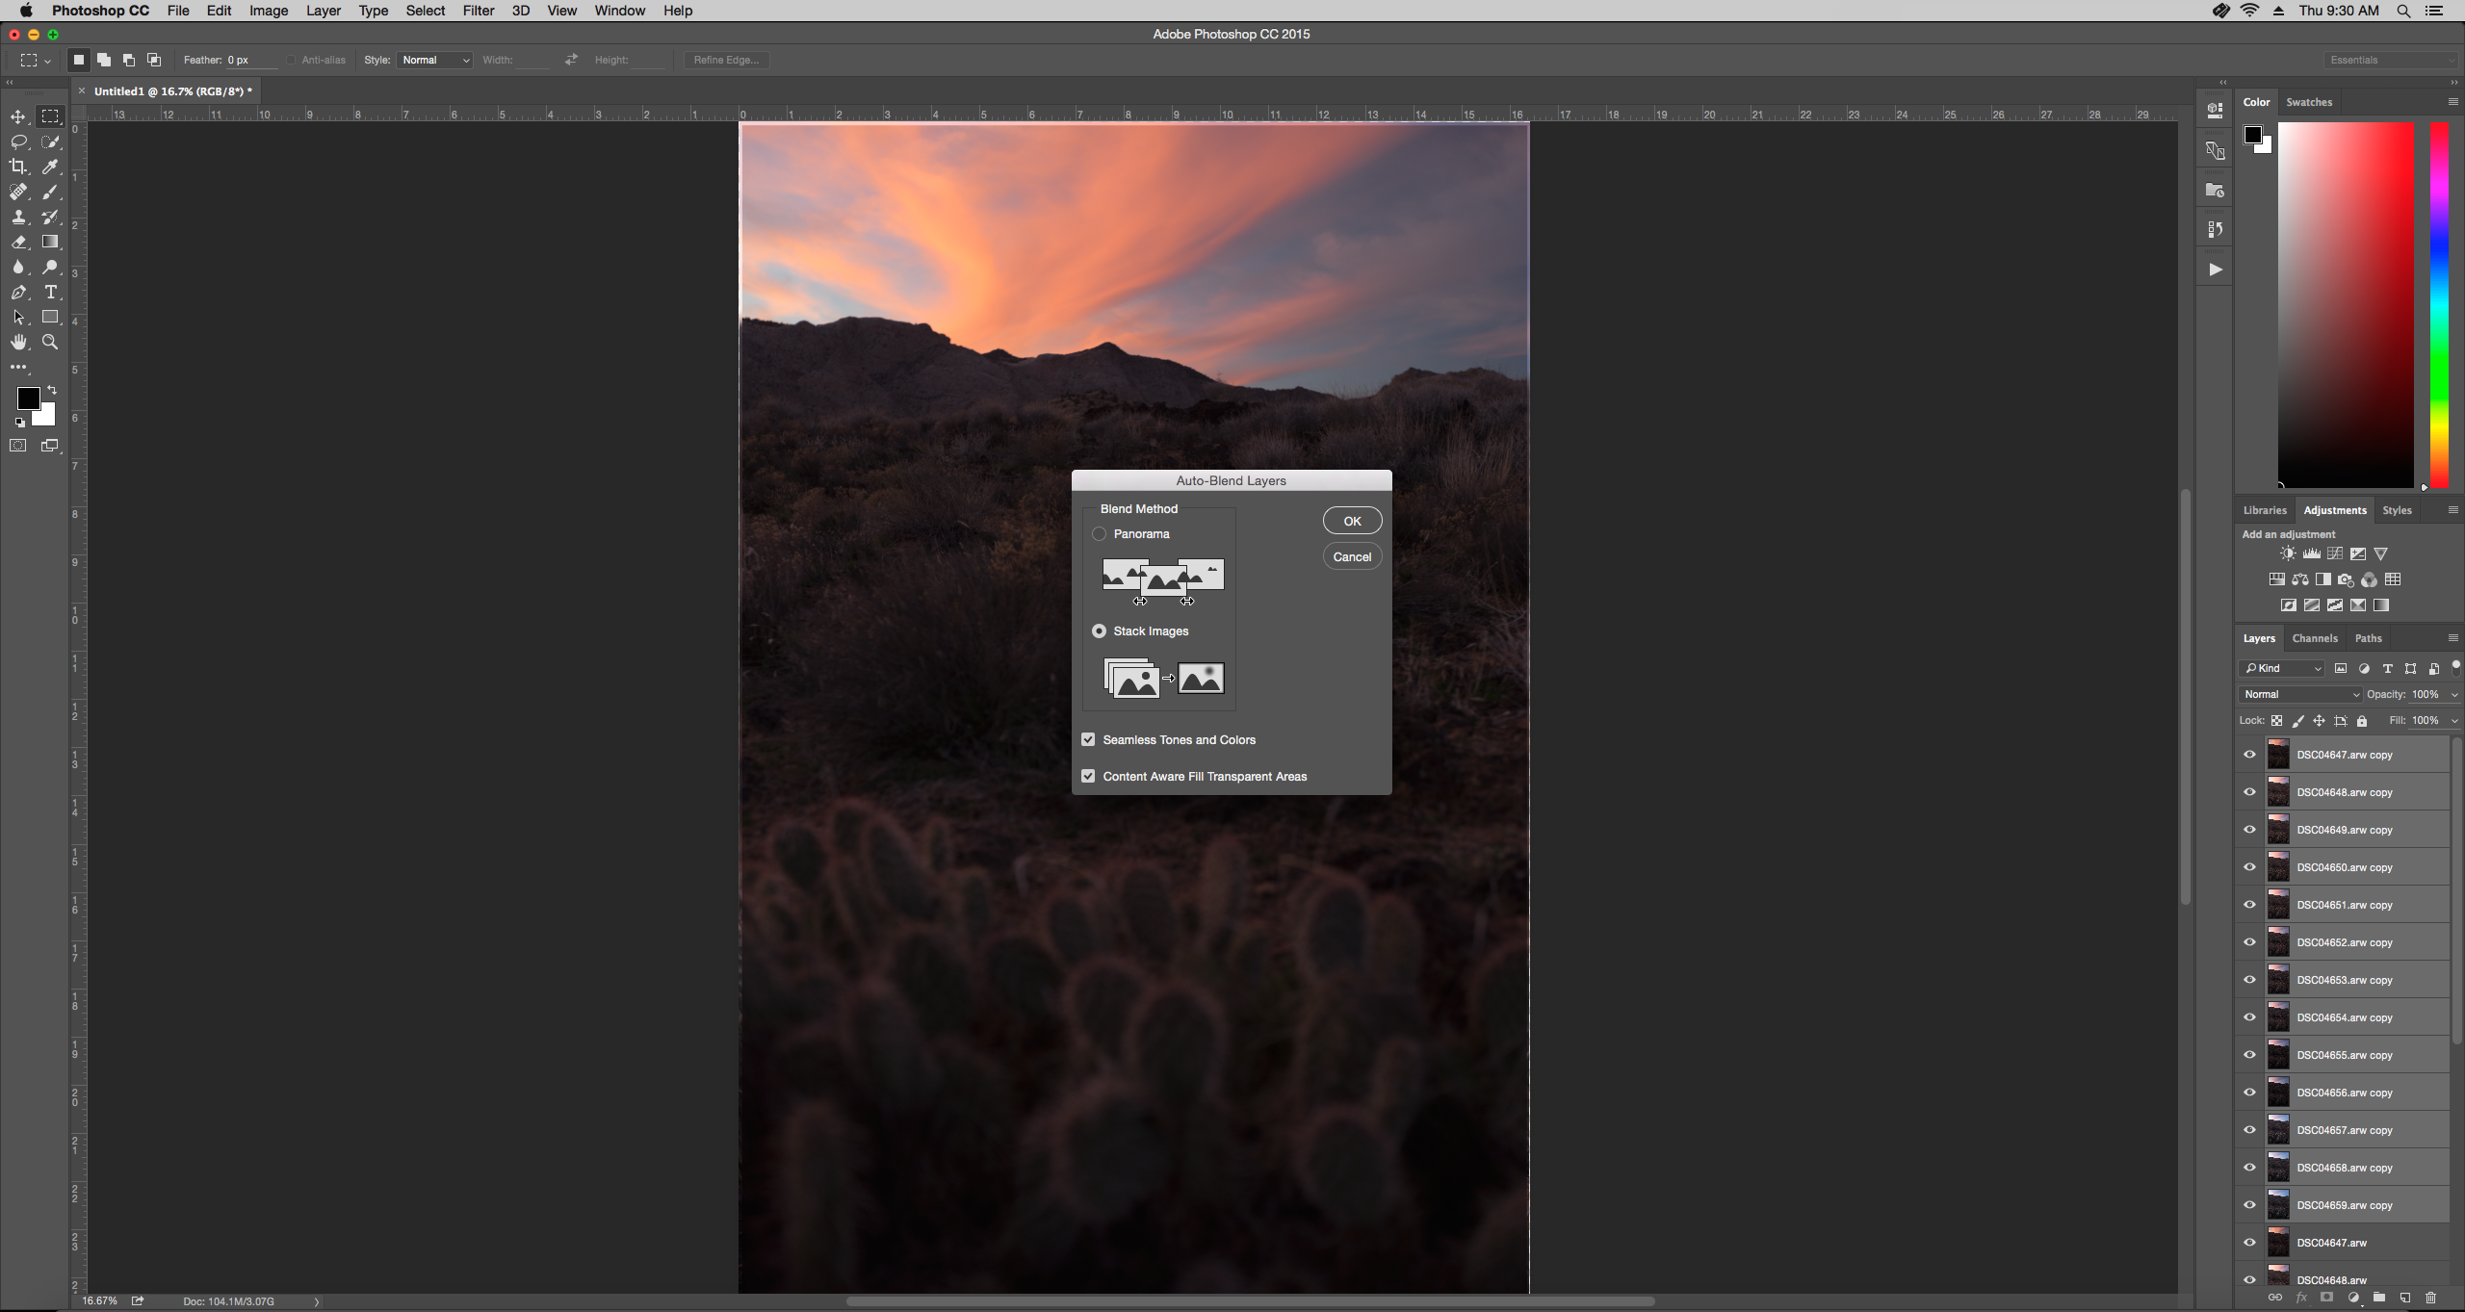This screenshot has height=1312, width=2465.
Task: Open the layer blend mode Normal dropdown
Action: (2300, 694)
